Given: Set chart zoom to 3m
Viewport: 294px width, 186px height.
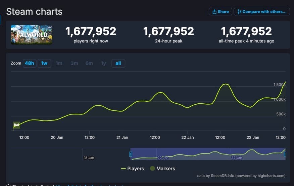Looking at the screenshot, I should pyautogui.click(x=74, y=63).
